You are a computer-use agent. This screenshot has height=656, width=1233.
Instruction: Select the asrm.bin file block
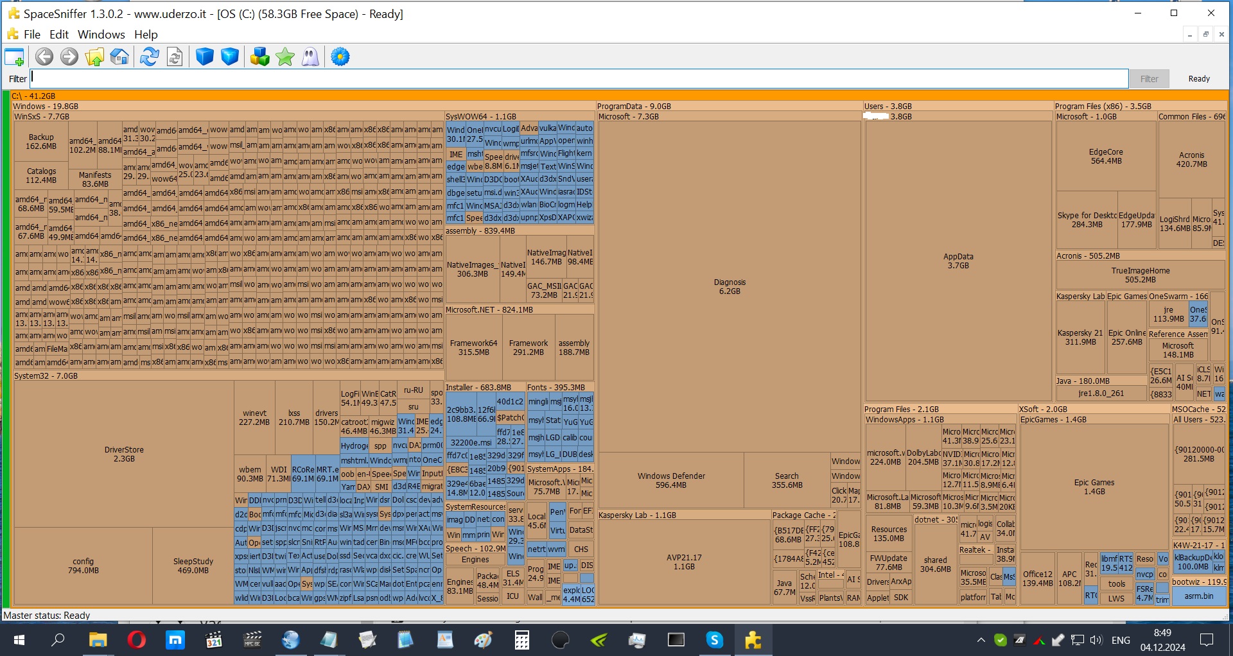coord(1199,596)
